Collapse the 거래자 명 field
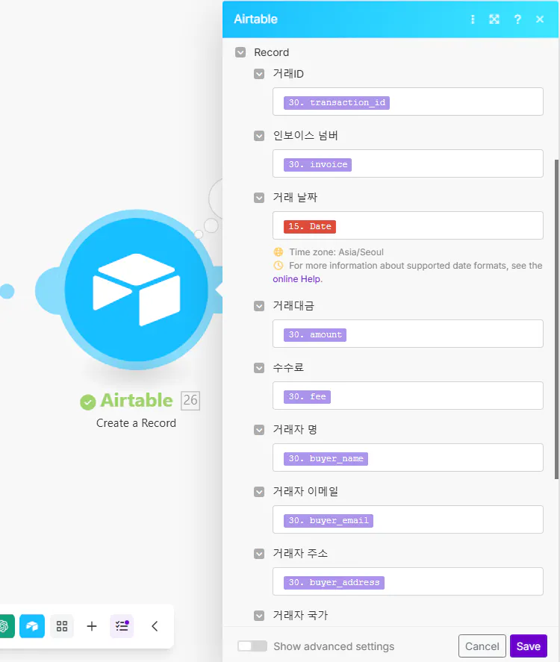560x662 pixels. (x=259, y=430)
